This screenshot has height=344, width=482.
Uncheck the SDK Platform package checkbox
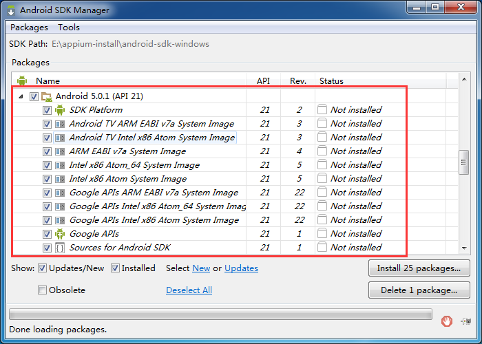tap(47, 110)
